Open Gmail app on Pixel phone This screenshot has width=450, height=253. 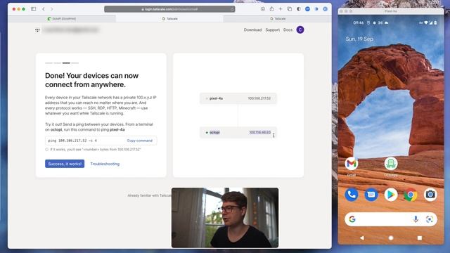tap(352, 164)
